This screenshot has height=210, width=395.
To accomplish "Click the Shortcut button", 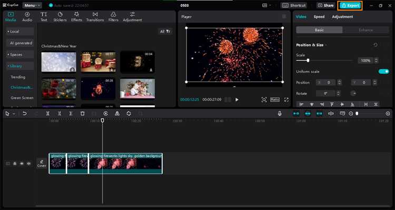I will pyautogui.click(x=294, y=5).
